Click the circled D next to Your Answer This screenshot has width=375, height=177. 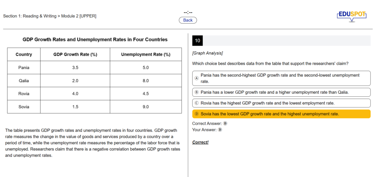pyautogui.click(x=220, y=130)
